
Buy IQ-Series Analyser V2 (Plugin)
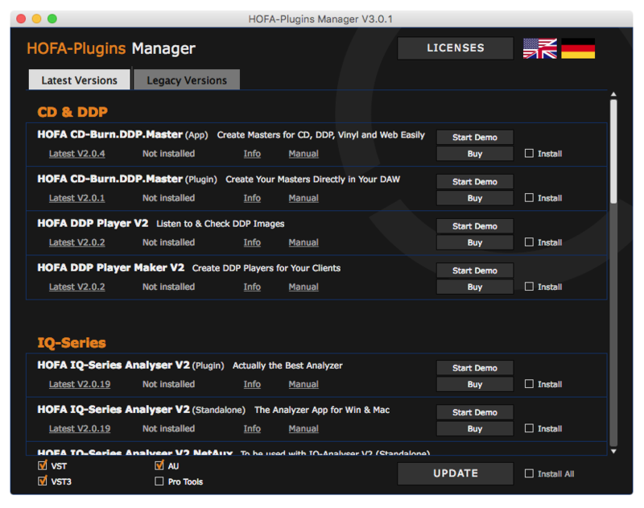pyautogui.click(x=475, y=384)
